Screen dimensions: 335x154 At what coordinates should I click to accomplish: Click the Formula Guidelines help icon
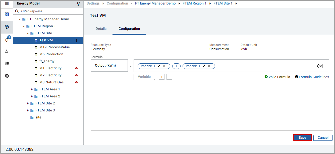(297, 77)
